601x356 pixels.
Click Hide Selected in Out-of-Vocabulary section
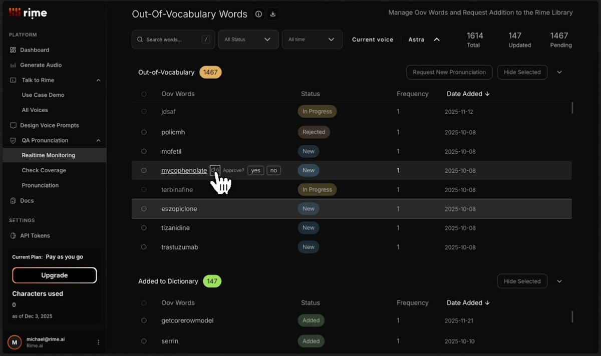click(522, 72)
